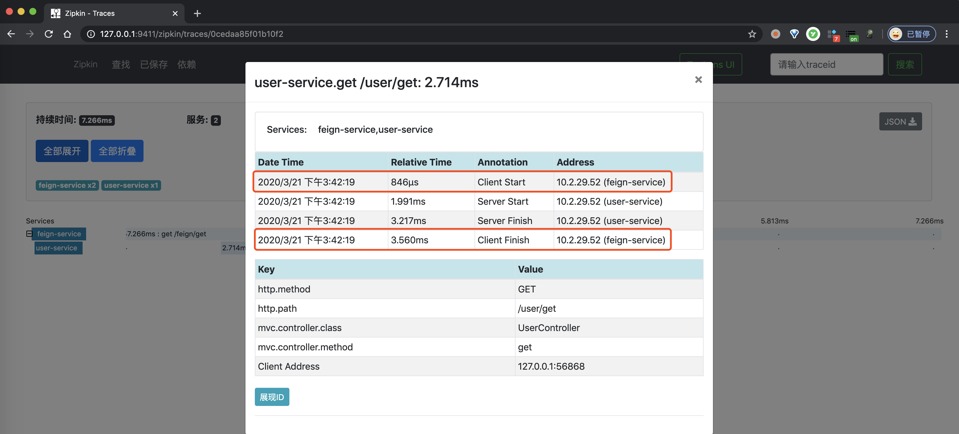
Task: Collapse the feign-service tree node
Action: (29, 234)
